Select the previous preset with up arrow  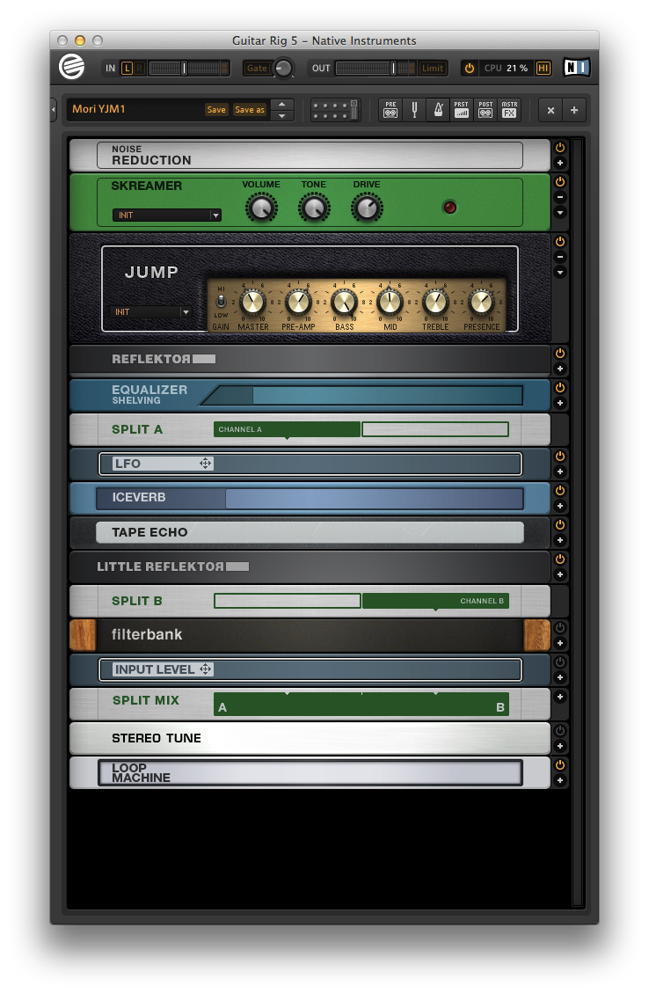[282, 104]
